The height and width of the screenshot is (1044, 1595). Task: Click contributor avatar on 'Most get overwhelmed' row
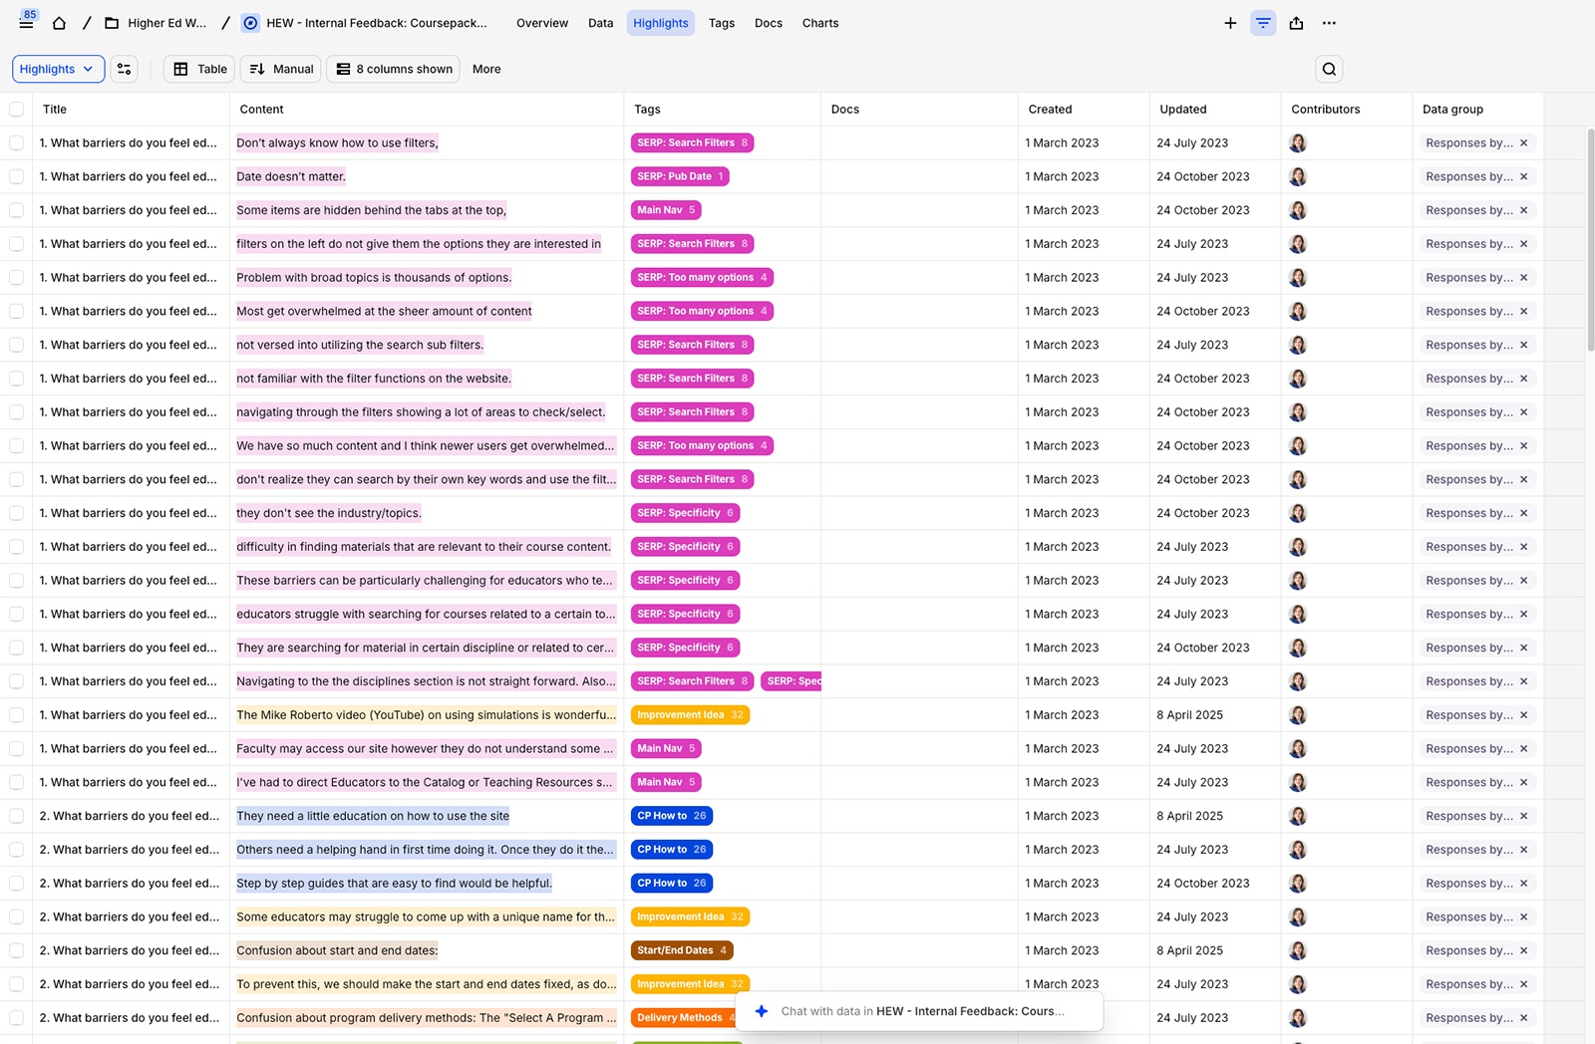tap(1298, 311)
